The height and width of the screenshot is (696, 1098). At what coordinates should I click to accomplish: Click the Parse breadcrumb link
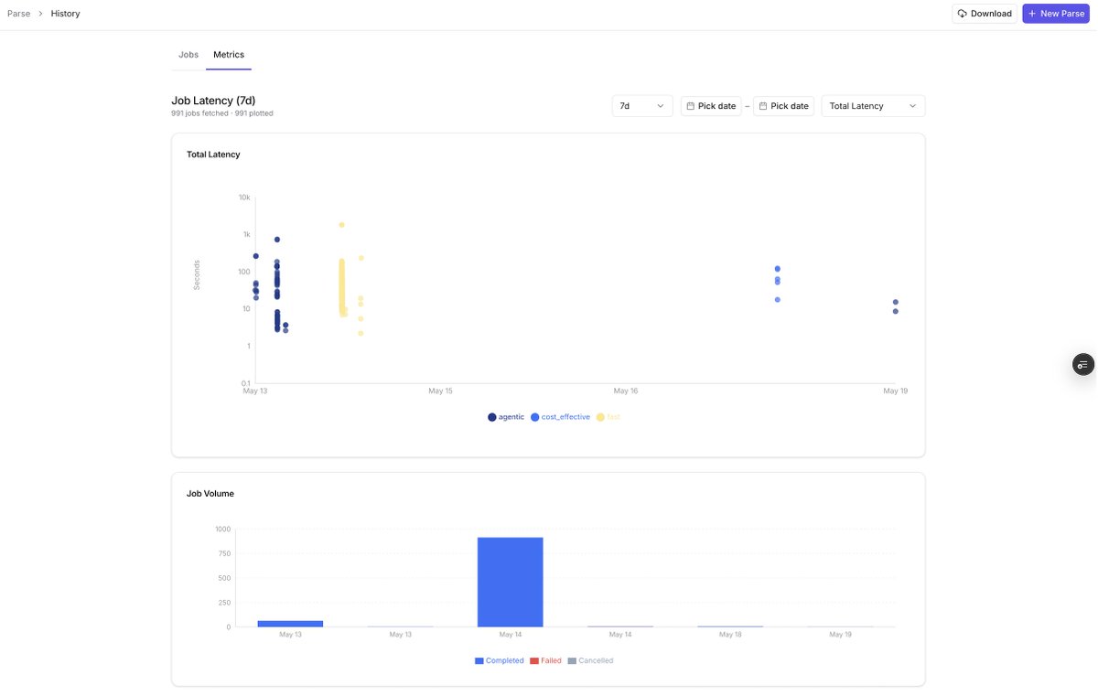point(18,14)
